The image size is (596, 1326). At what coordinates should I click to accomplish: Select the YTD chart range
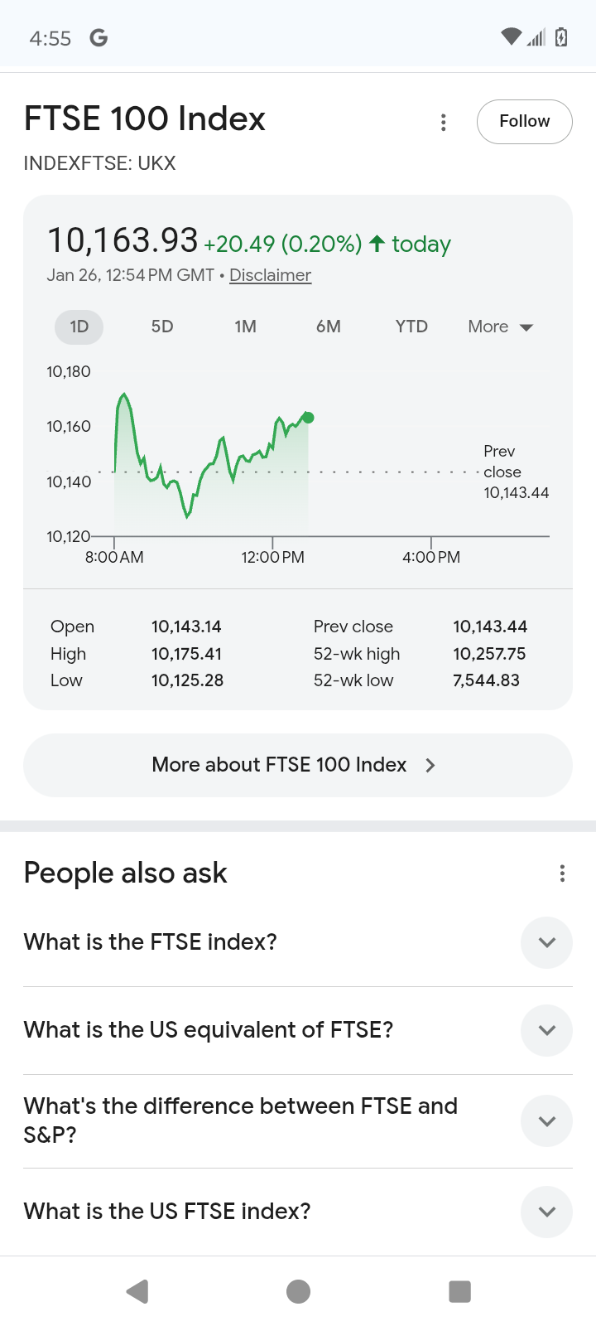click(411, 327)
